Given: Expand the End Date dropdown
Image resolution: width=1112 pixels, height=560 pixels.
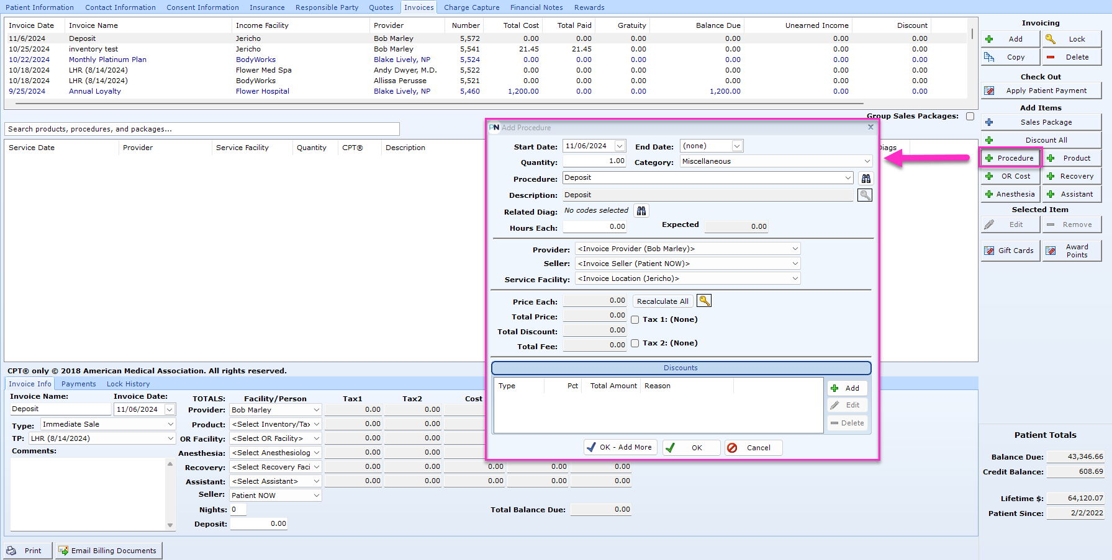Looking at the screenshot, I should (736, 145).
